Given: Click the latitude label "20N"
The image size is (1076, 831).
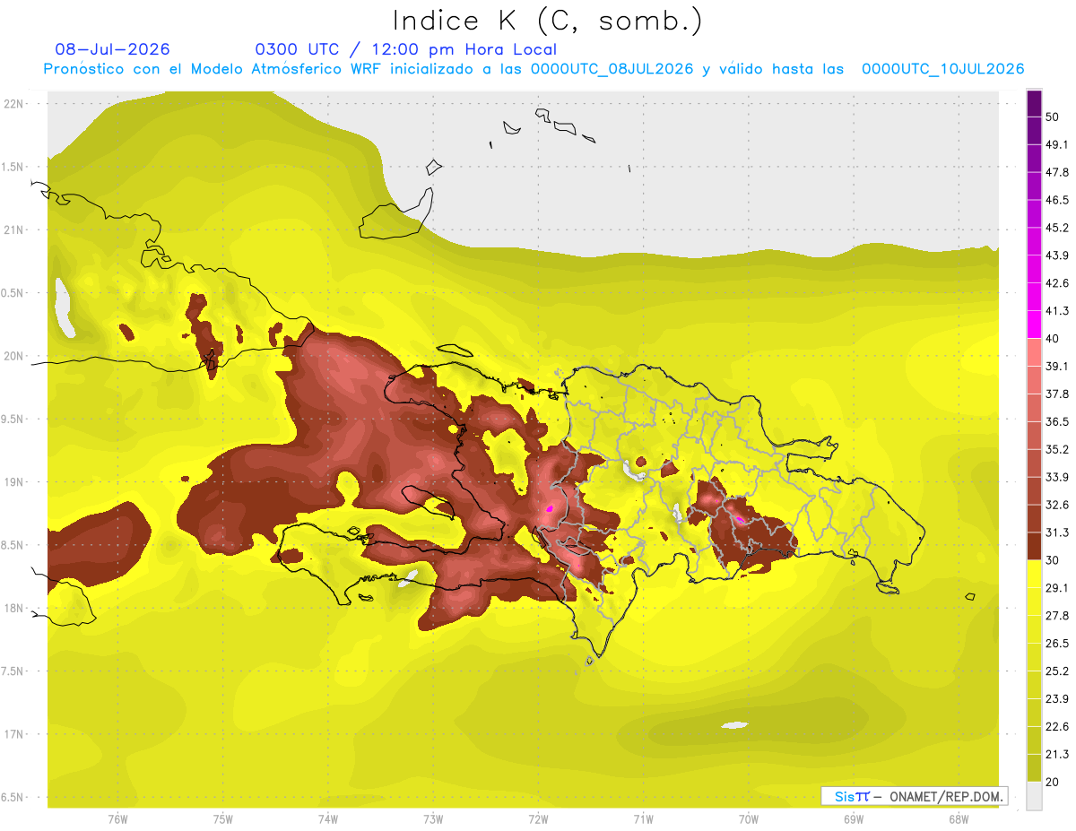Looking at the screenshot, I should point(14,356).
